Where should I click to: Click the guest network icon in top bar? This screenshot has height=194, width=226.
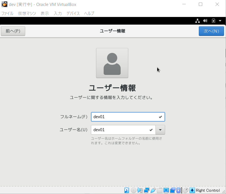pos(197,21)
